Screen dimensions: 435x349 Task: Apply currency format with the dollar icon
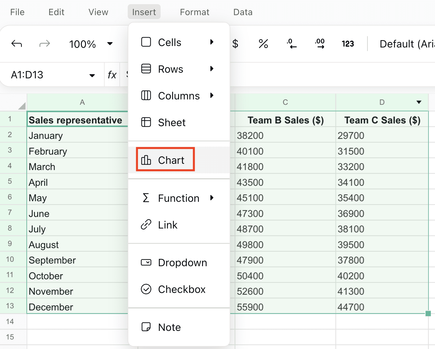pos(236,44)
